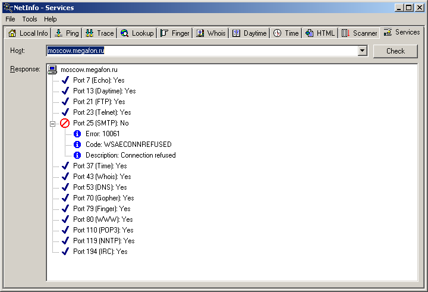This screenshot has height=292, width=428.
Task: Click the checkmark icon for Port 194 (IRC)
Action: 65,252
